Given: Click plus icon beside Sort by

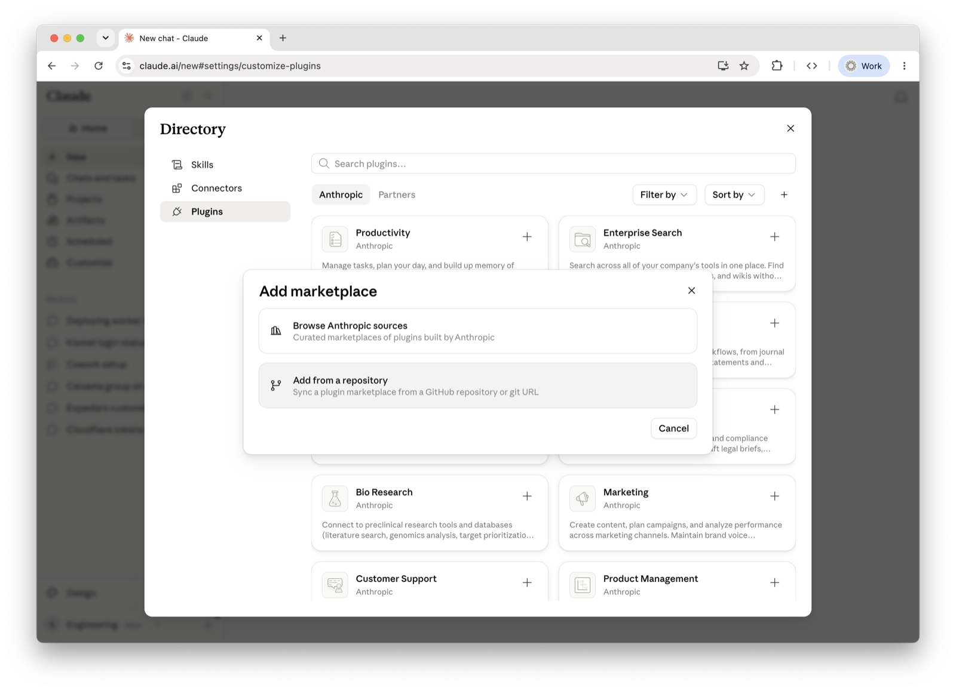Looking at the screenshot, I should pos(784,195).
